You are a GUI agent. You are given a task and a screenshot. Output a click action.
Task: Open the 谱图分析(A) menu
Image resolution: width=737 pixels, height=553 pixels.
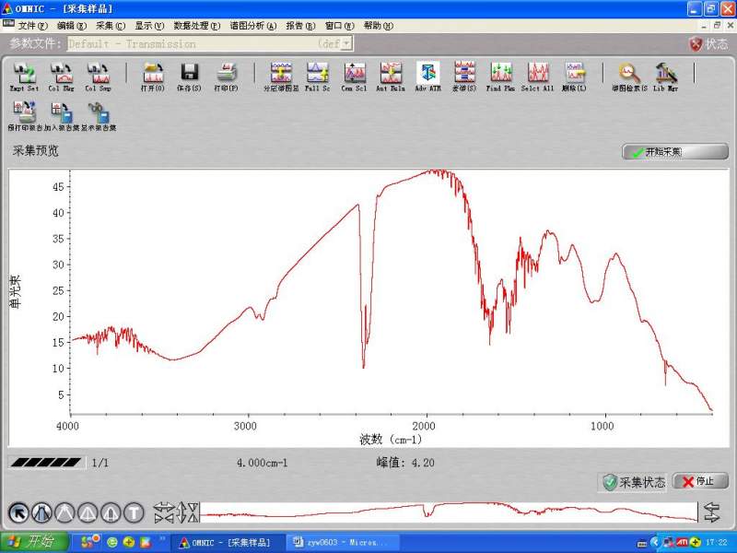[x=252, y=26]
